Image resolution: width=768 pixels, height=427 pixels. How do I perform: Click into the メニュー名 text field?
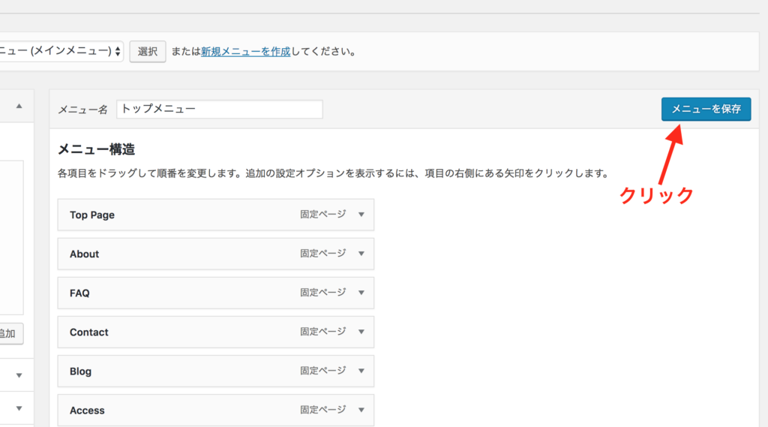click(x=219, y=109)
